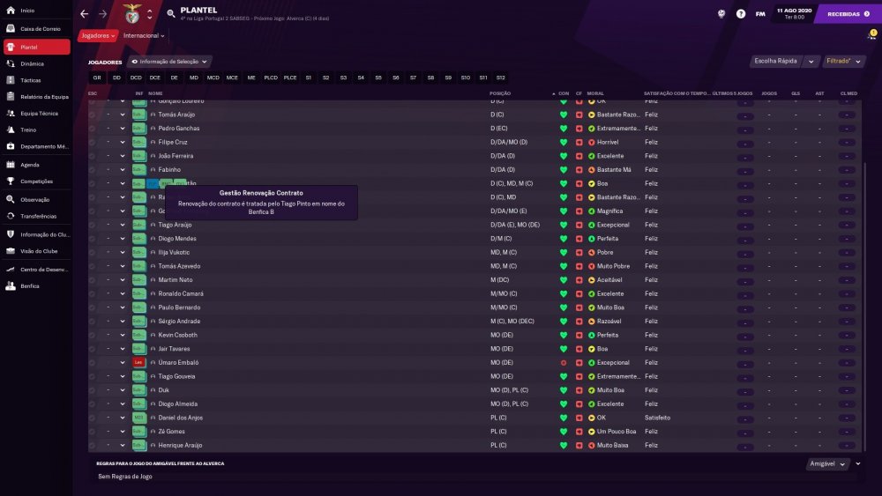Toggle selection circle for Tomás Araújo
Screen dimensions: 882x496
93,115
